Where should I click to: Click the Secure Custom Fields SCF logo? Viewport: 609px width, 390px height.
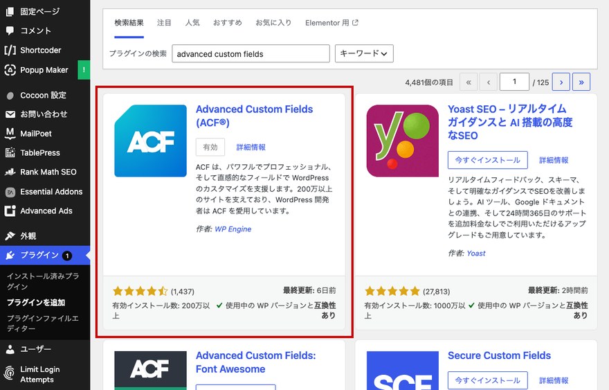[x=402, y=370]
